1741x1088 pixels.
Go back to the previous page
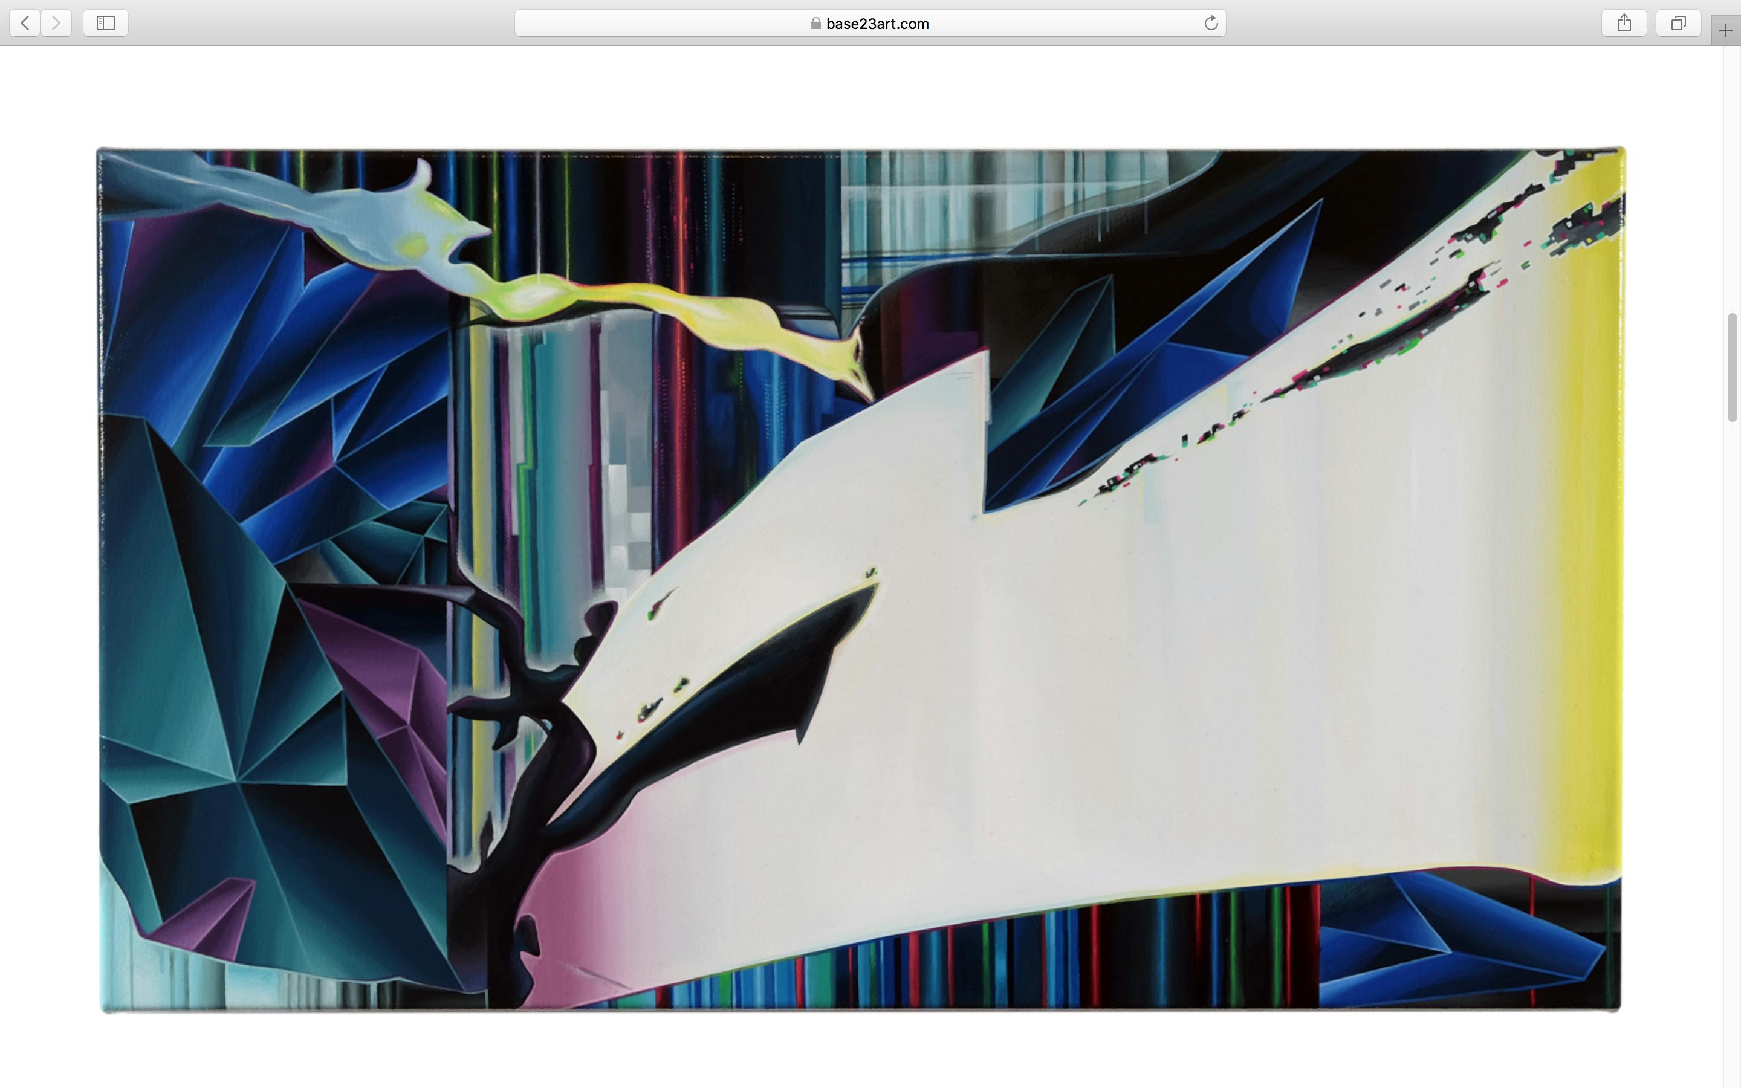click(24, 23)
